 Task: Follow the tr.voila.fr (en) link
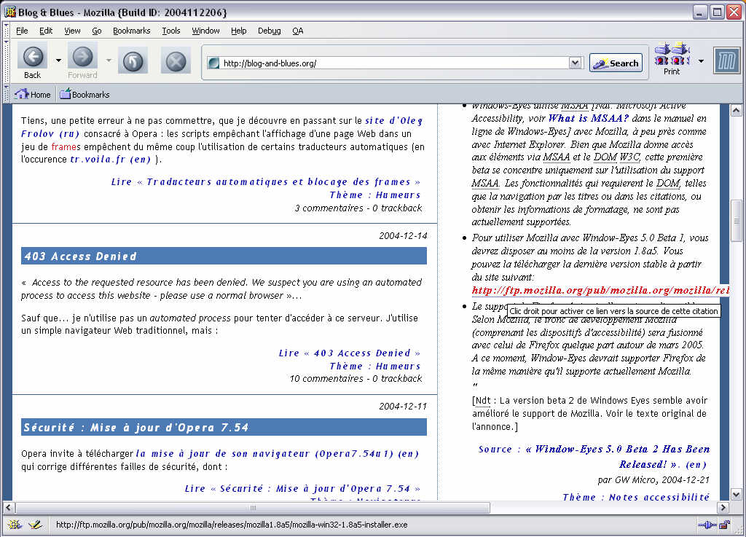[111, 160]
